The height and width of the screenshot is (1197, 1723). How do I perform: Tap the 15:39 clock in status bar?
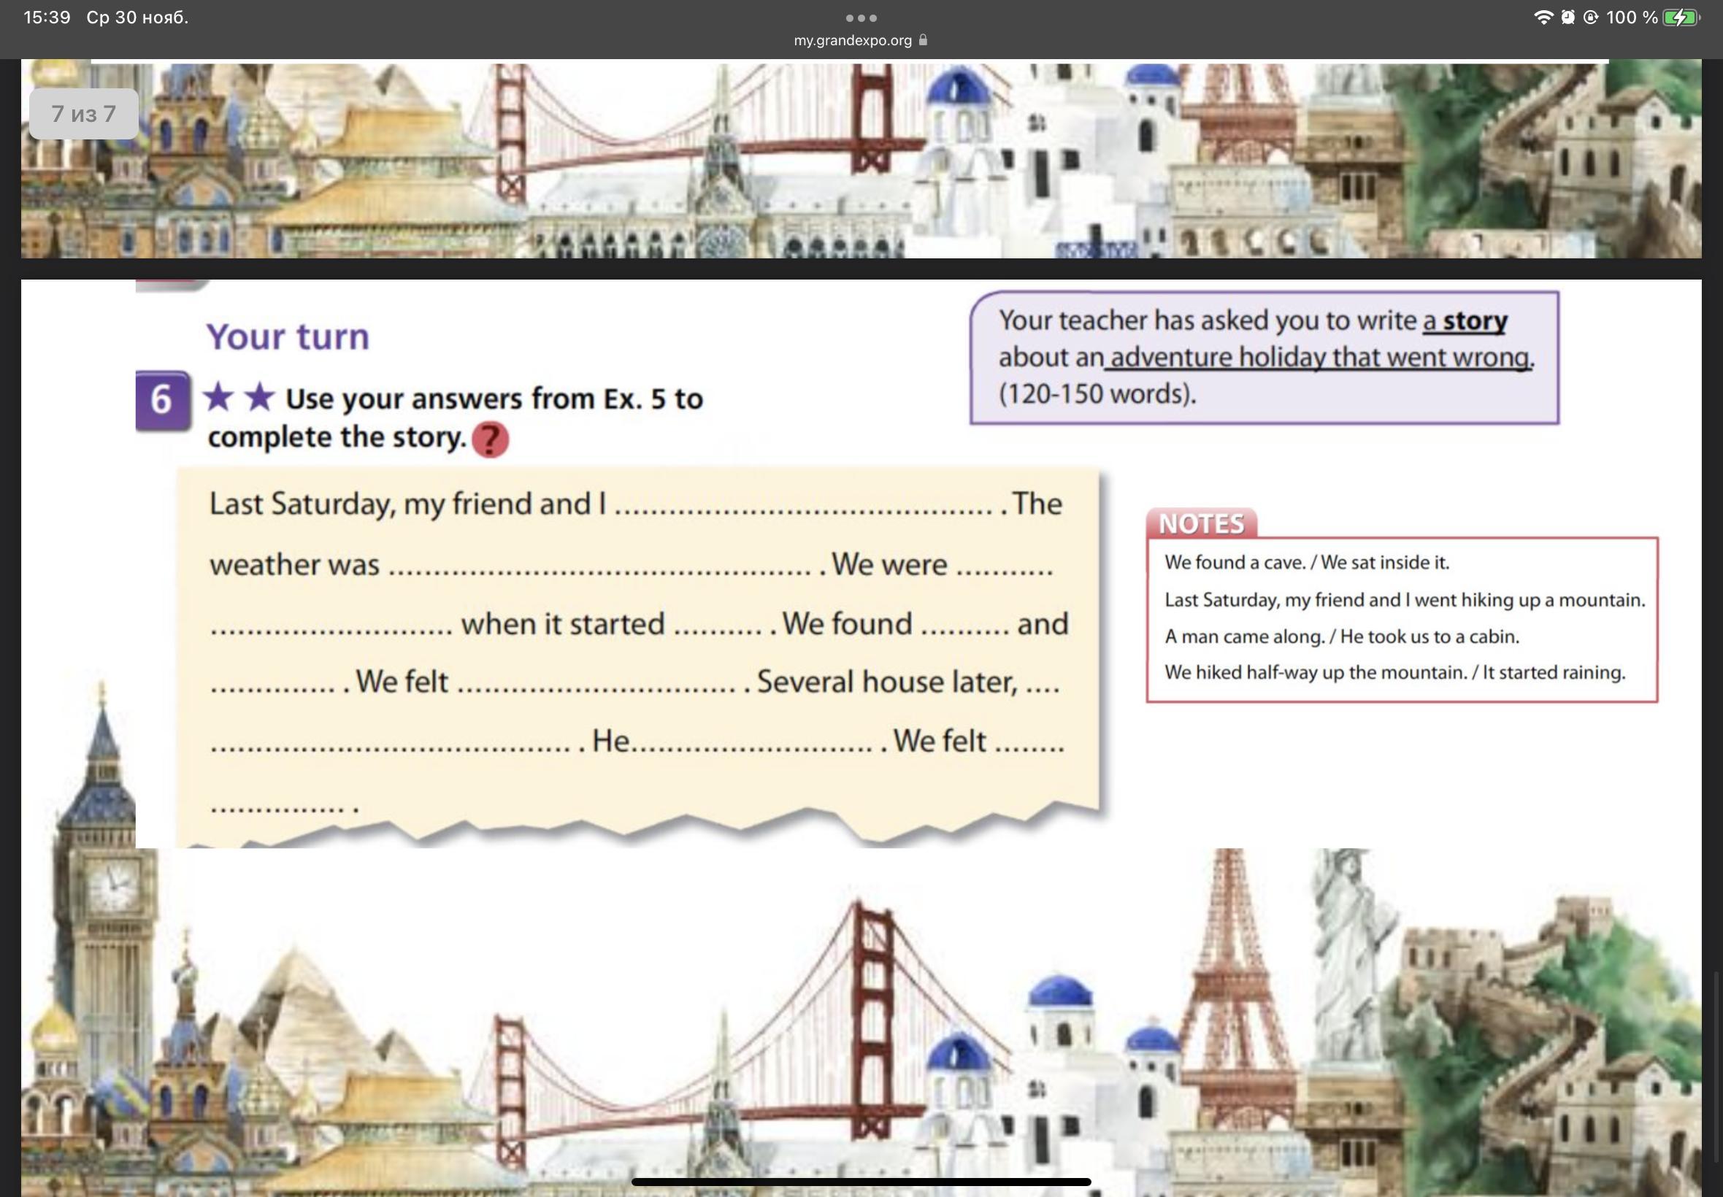(x=47, y=18)
